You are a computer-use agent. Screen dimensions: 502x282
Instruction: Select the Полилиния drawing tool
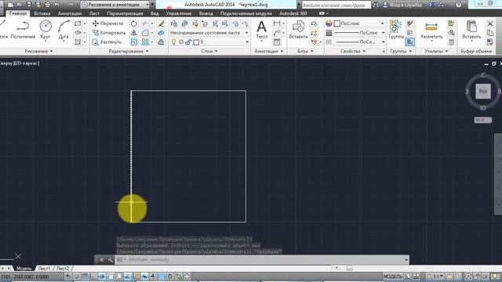23,30
